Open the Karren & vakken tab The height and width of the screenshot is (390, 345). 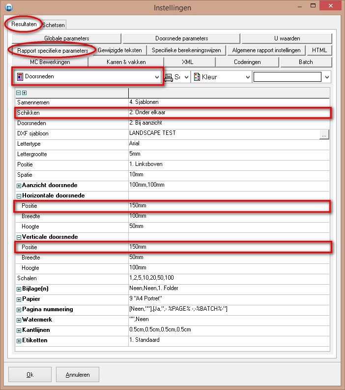[x=126, y=62]
